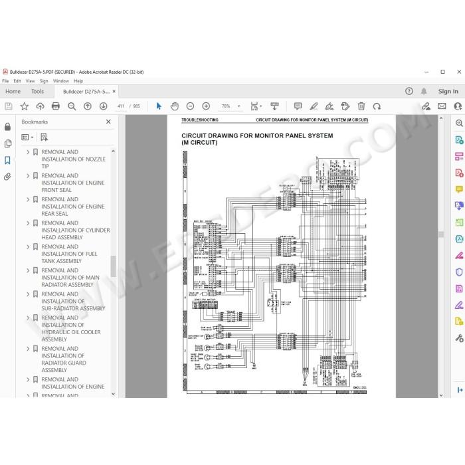Expand the Sub-Radiator Assembly bookmark
This screenshot has width=465, height=465.
[x=28, y=294]
